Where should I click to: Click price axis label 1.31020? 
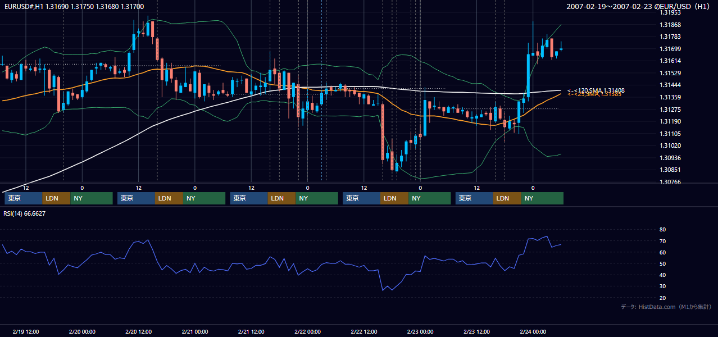[670, 145]
